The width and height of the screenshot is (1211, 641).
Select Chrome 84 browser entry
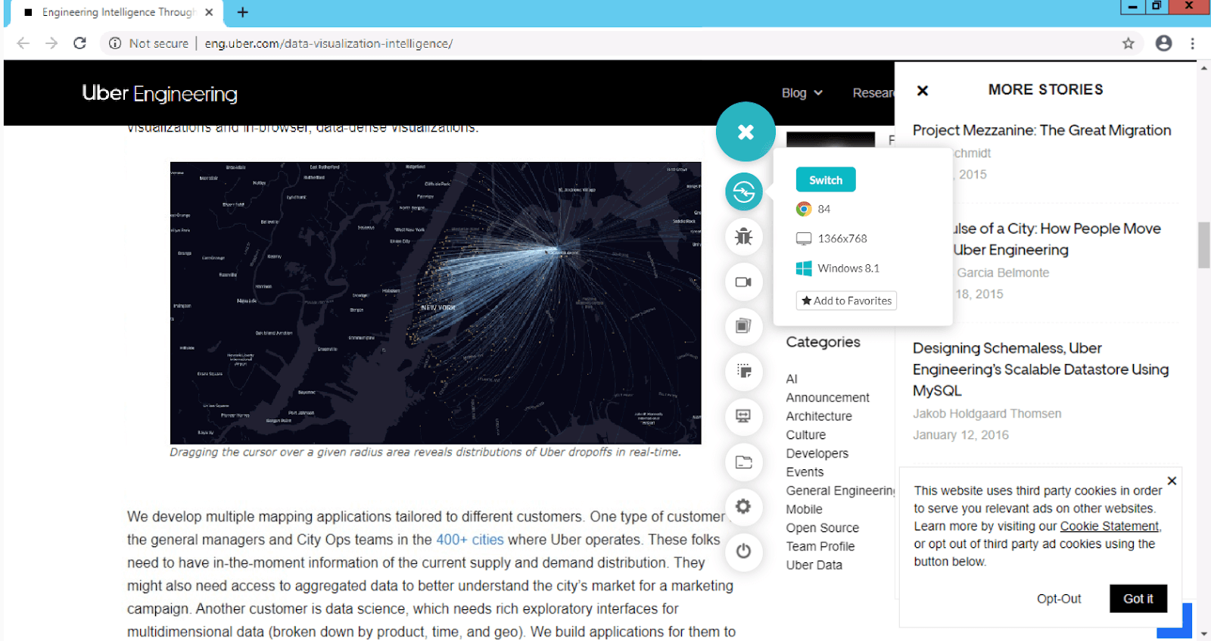814,209
